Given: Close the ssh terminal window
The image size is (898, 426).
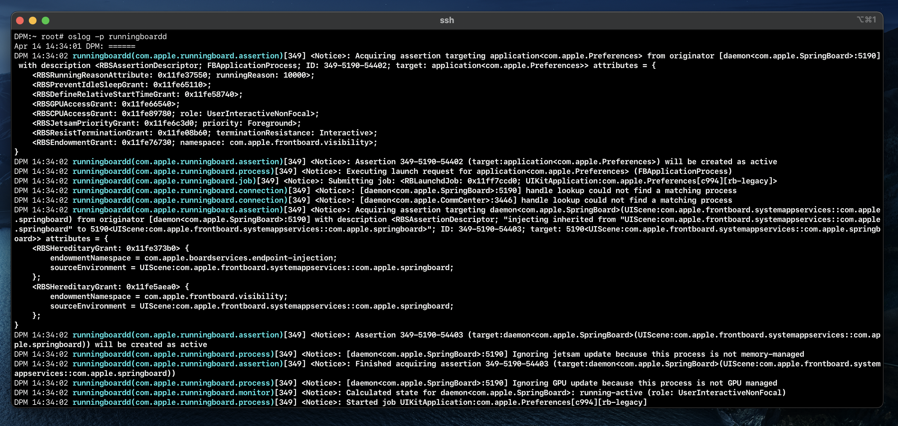Looking at the screenshot, I should (20, 21).
